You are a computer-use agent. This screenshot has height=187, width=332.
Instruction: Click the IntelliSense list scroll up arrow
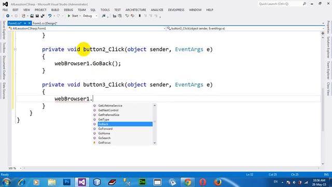pyautogui.click(x=155, y=105)
